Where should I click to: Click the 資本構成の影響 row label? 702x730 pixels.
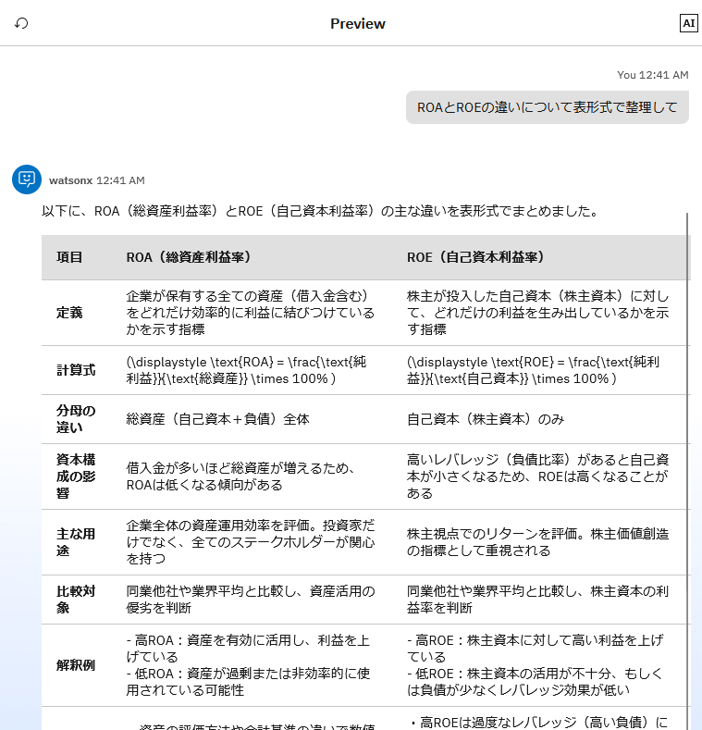click(76, 476)
